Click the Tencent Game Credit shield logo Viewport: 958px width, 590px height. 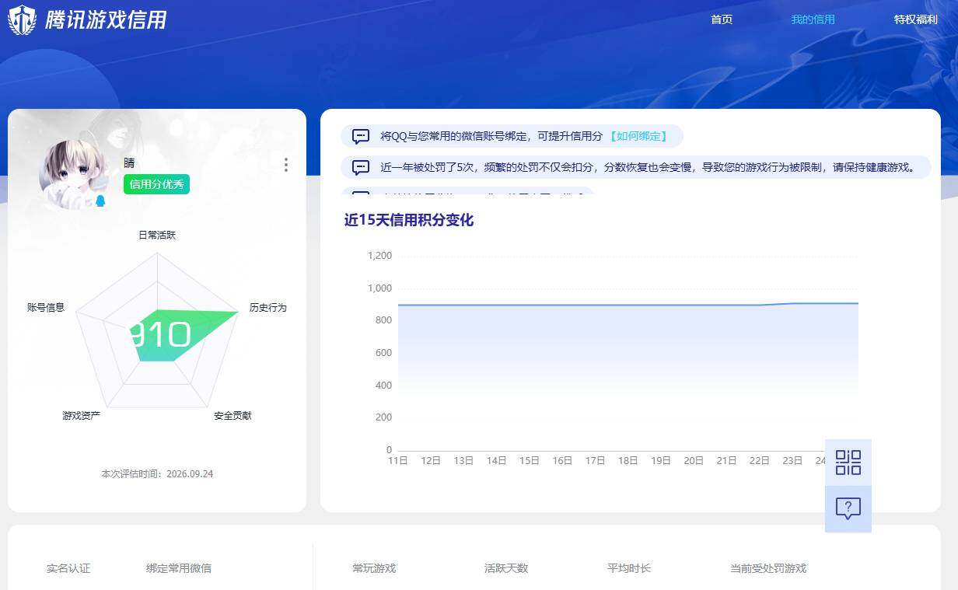pyautogui.click(x=22, y=19)
